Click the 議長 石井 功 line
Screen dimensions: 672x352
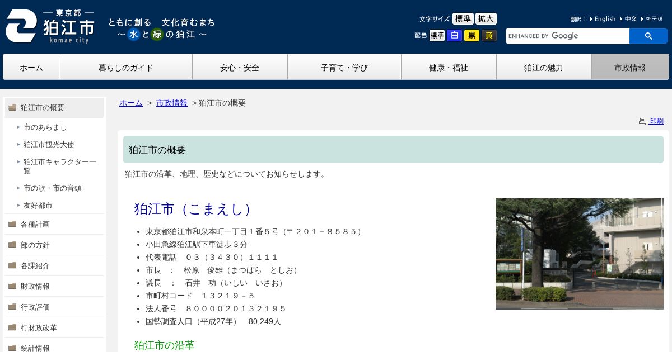click(x=216, y=283)
